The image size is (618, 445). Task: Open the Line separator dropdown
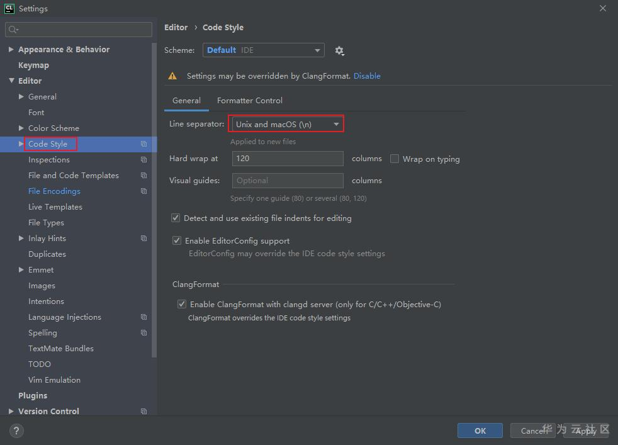tap(286, 125)
